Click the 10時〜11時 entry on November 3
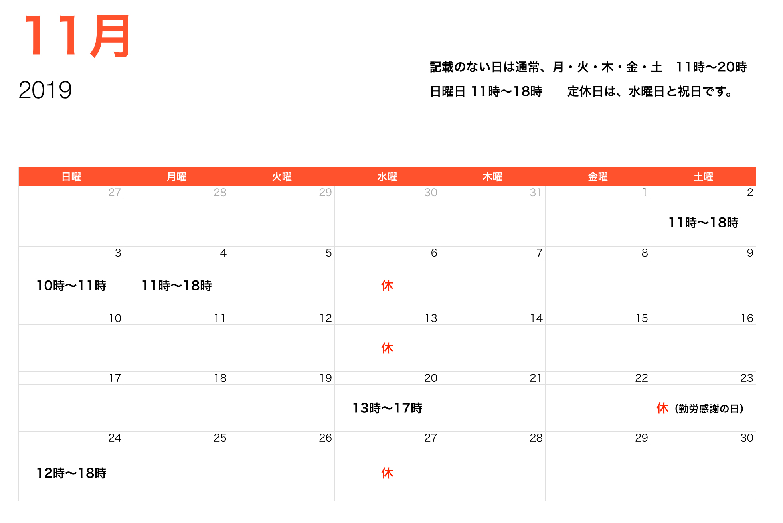Viewport: 783px width, 523px height. click(71, 286)
